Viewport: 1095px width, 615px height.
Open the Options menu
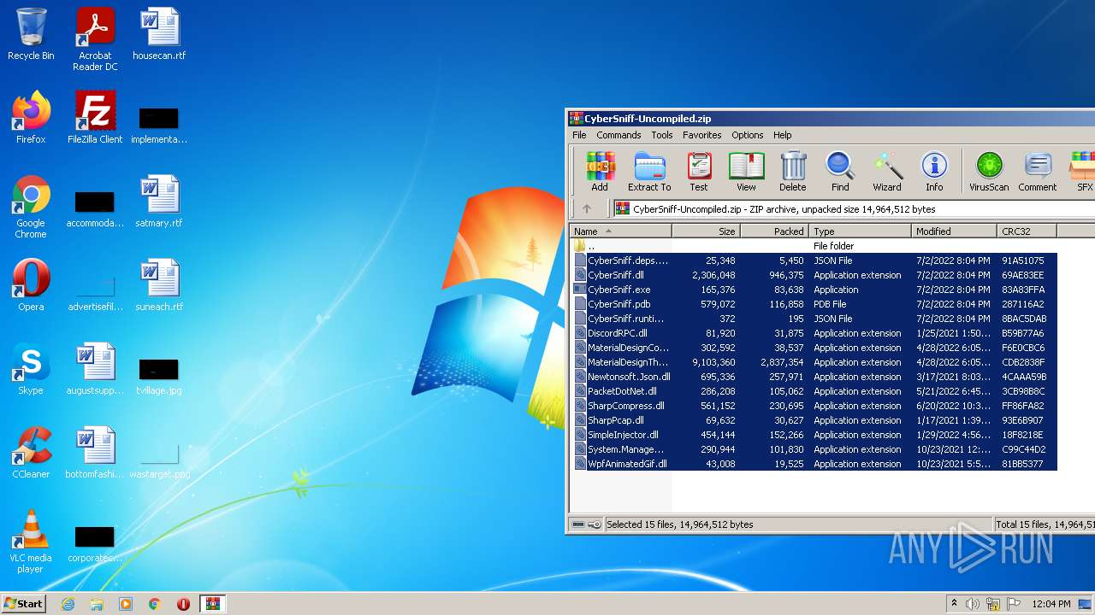(747, 135)
